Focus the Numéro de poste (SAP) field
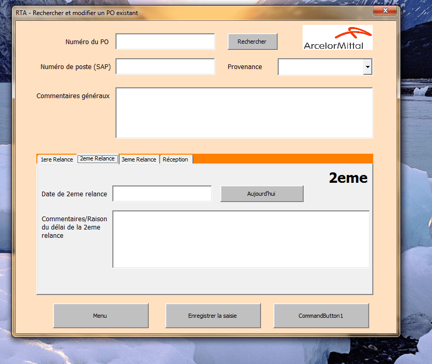This screenshot has height=364, width=432. click(165, 66)
